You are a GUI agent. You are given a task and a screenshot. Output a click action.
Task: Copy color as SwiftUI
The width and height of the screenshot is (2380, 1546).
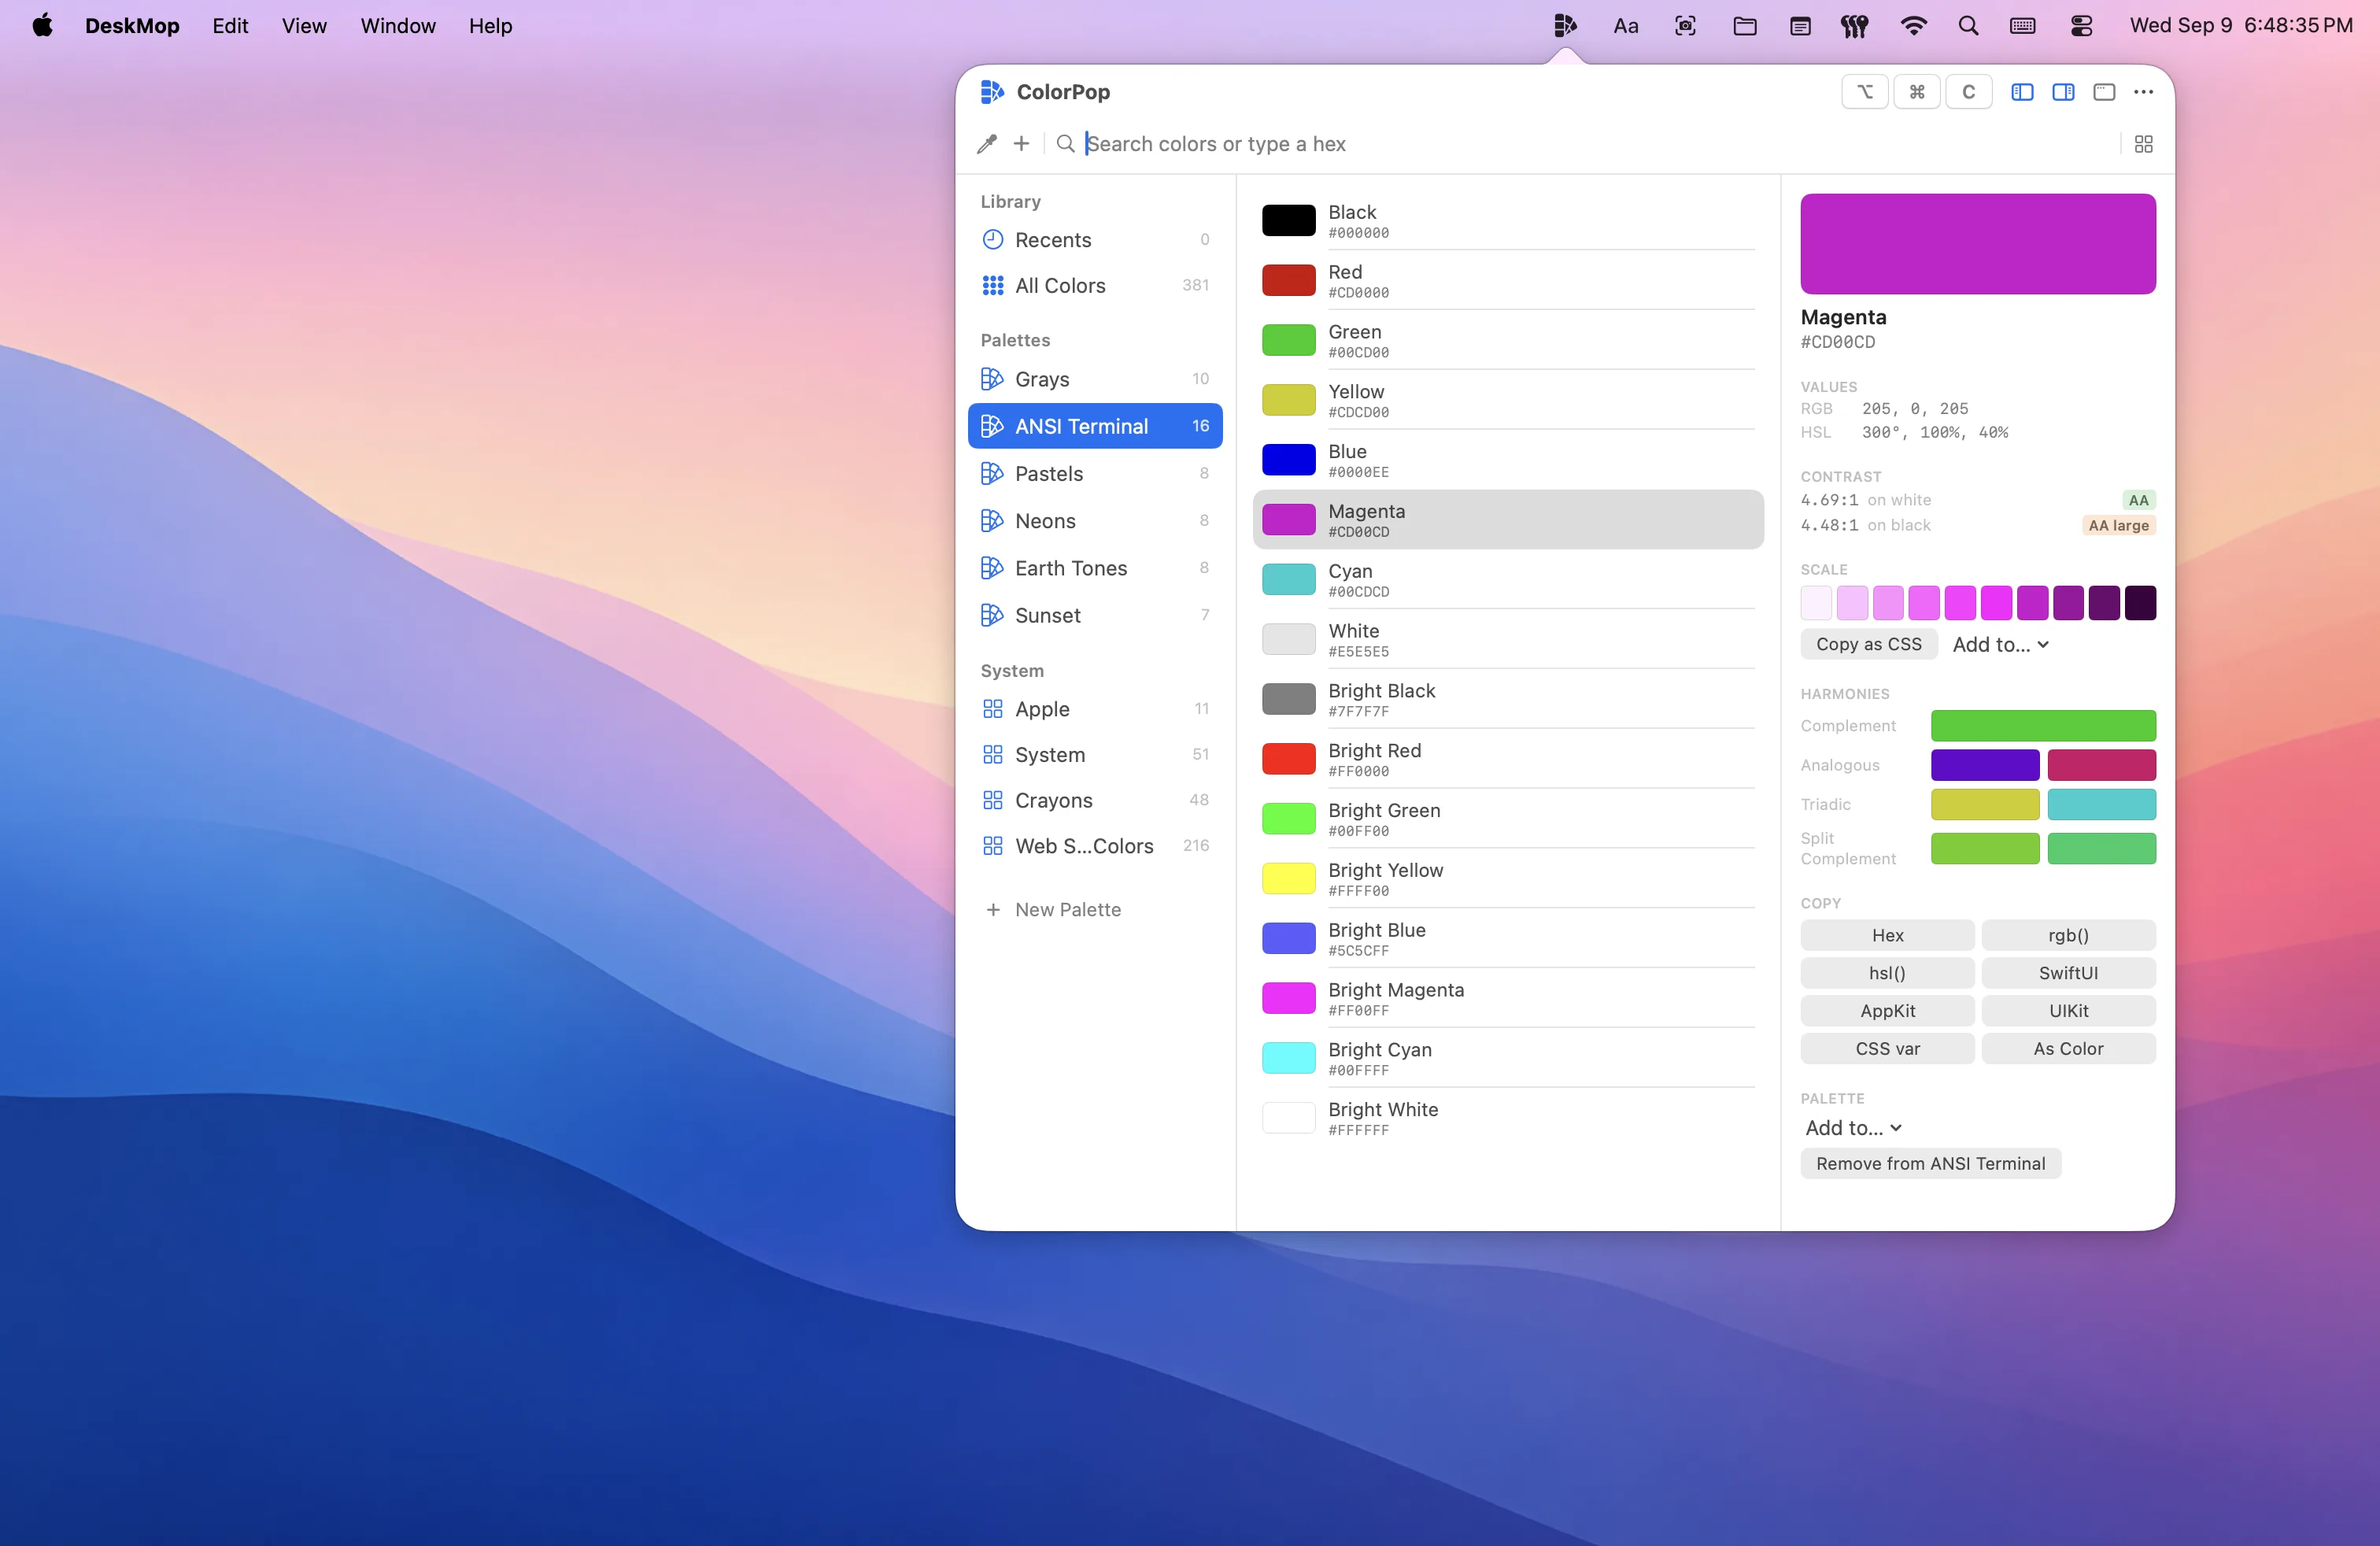tap(2068, 974)
